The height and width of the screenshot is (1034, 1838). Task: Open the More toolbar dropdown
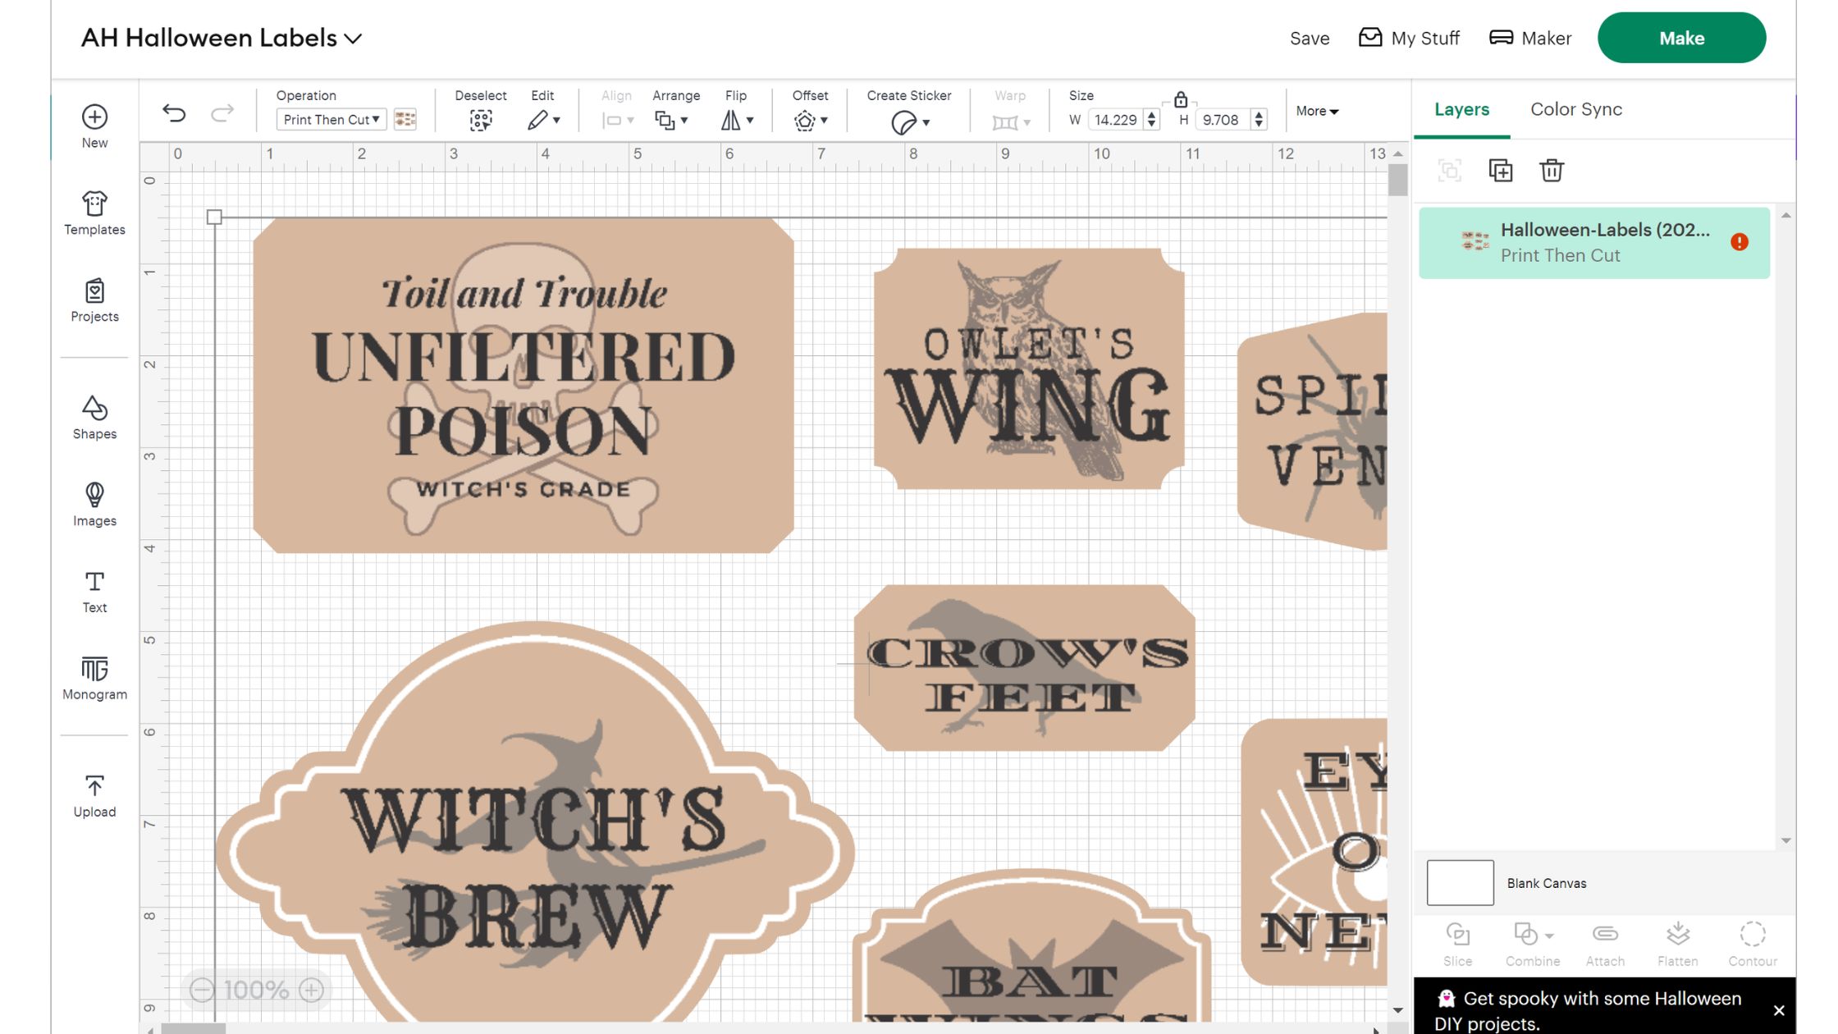coord(1316,111)
